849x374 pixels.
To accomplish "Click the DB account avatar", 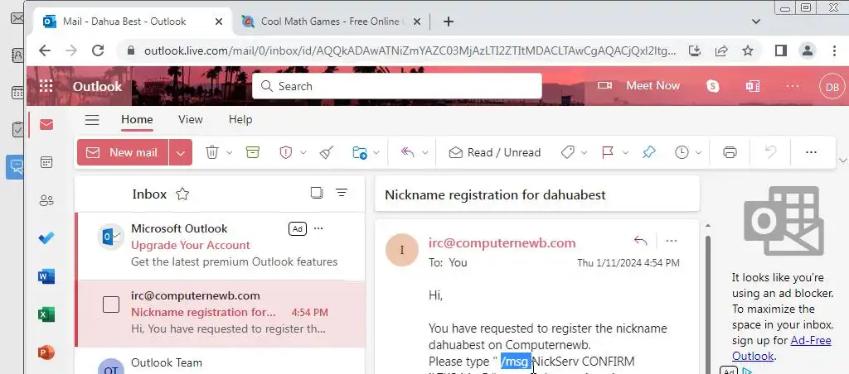I will click(x=832, y=87).
